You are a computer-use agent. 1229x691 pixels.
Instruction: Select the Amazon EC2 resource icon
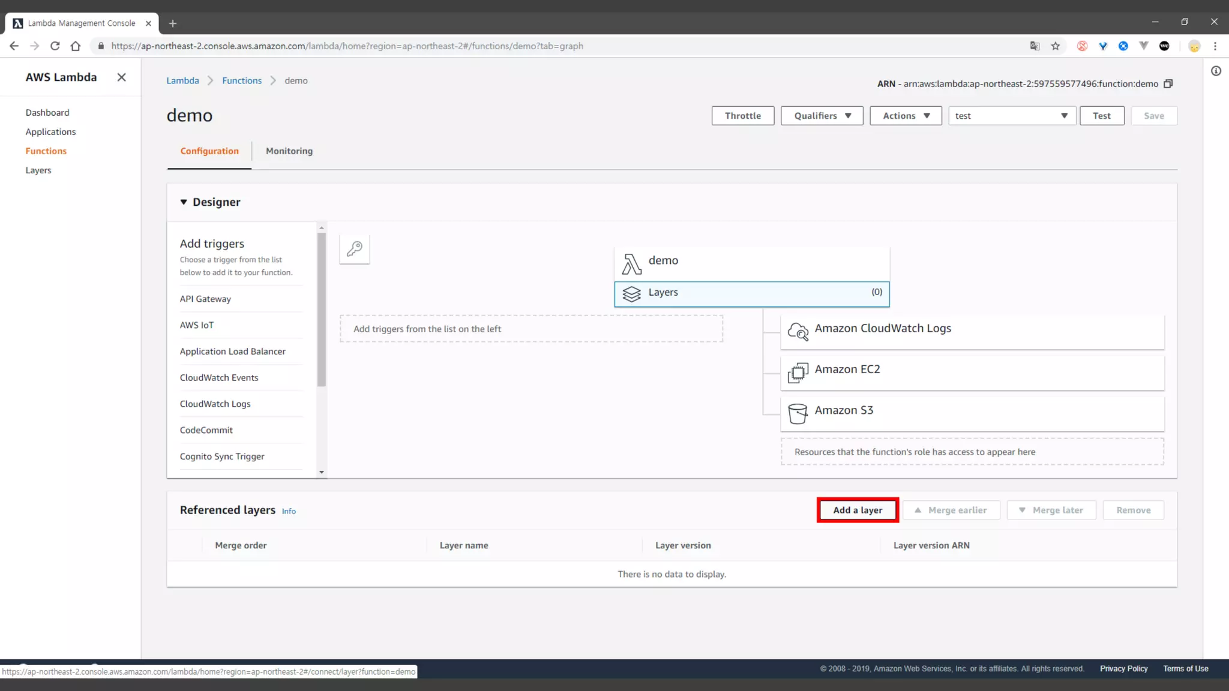pyautogui.click(x=798, y=372)
